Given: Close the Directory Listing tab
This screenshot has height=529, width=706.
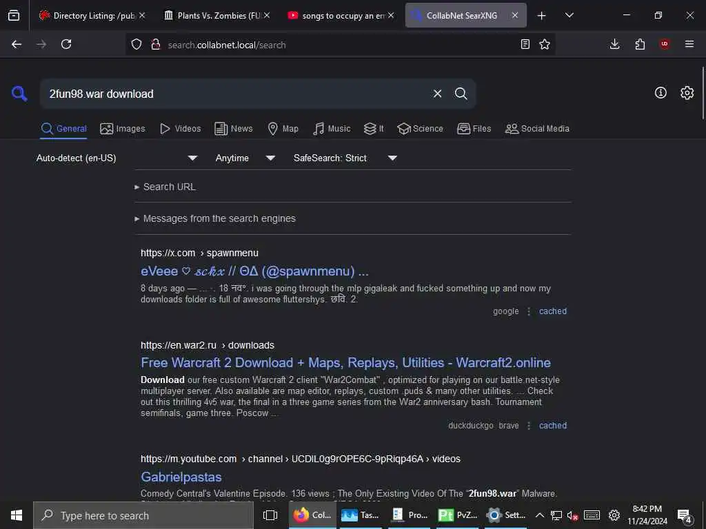Looking at the screenshot, I should [x=142, y=15].
